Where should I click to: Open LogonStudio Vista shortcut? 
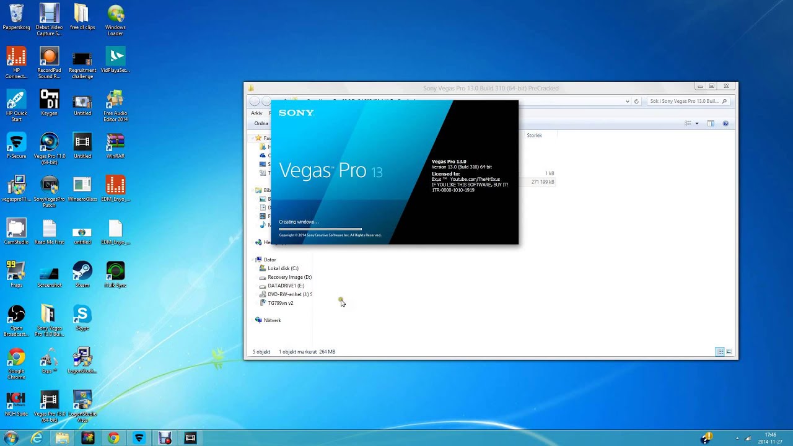coord(82,406)
